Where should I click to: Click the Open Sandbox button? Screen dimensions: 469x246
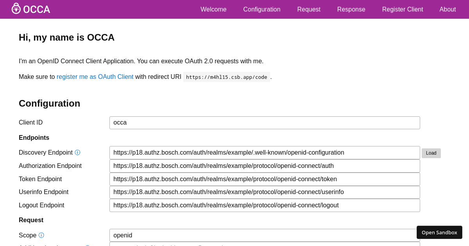pyautogui.click(x=439, y=232)
